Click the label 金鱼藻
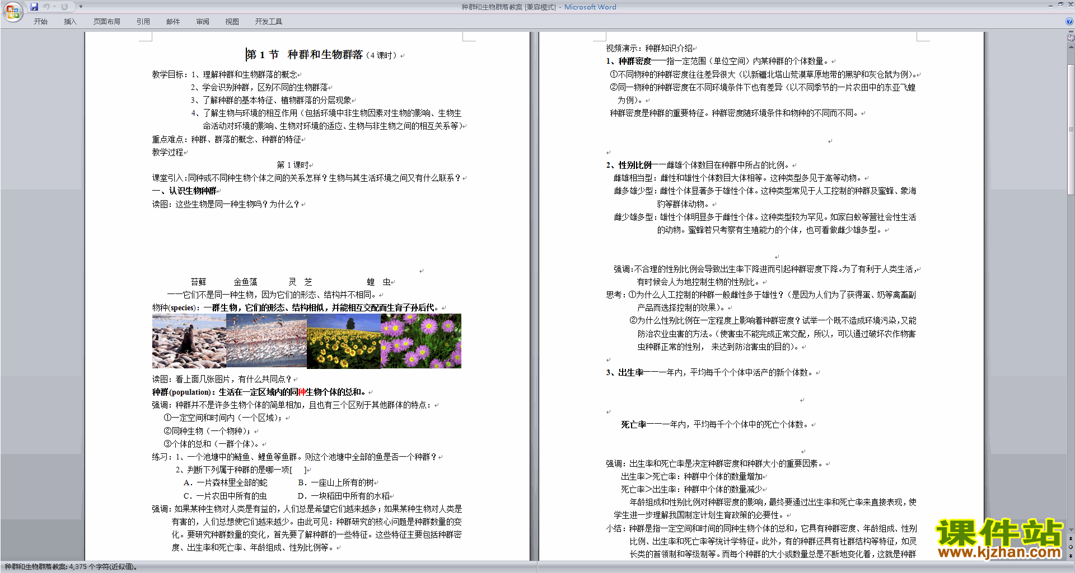 245,282
